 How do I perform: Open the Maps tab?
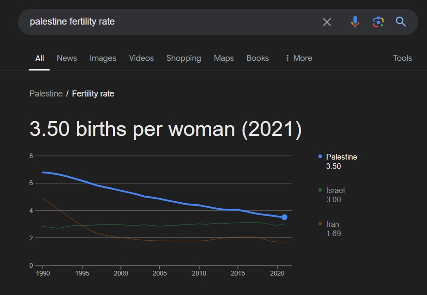click(x=224, y=58)
